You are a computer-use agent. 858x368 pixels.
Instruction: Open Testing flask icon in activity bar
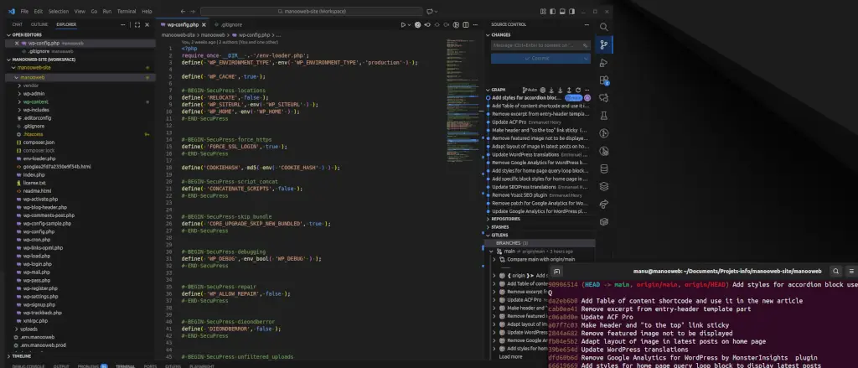[603, 116]
